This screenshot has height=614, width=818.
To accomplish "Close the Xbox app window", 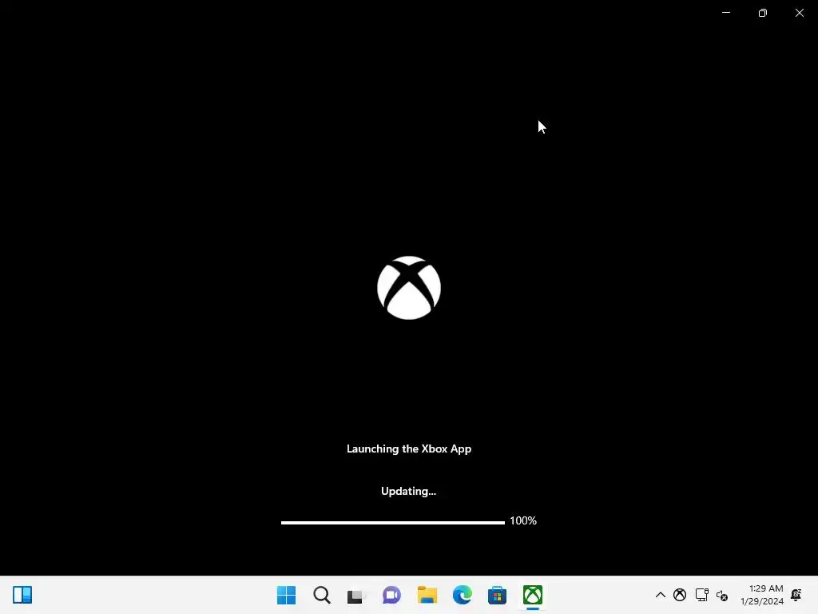I will coord(799,13).
